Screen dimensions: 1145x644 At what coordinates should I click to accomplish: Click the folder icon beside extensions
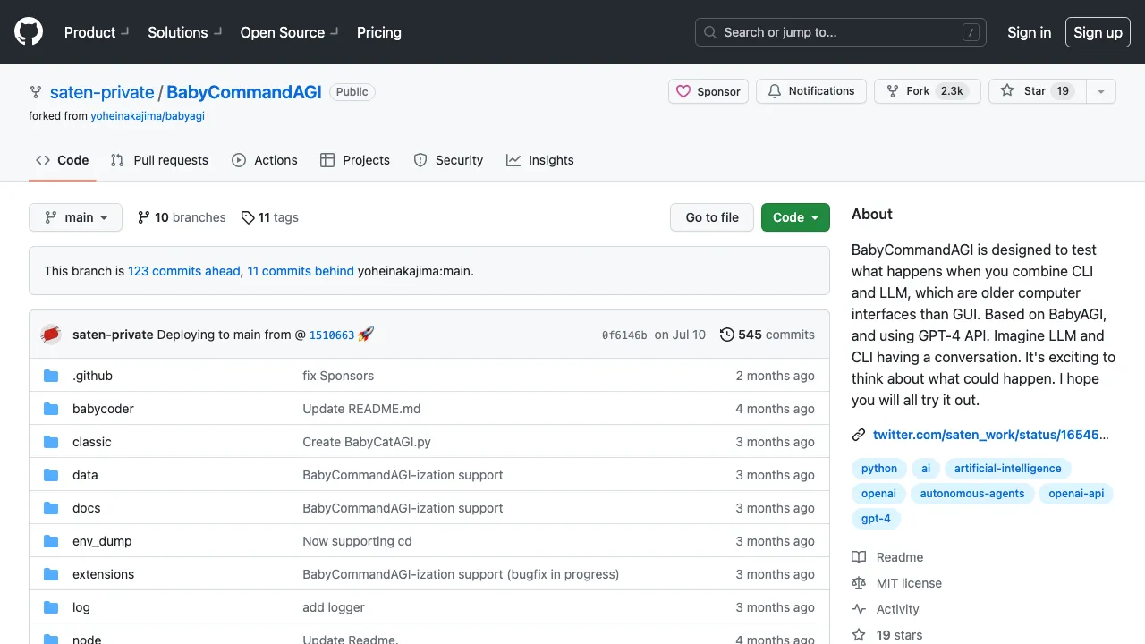tap(51, 574)
